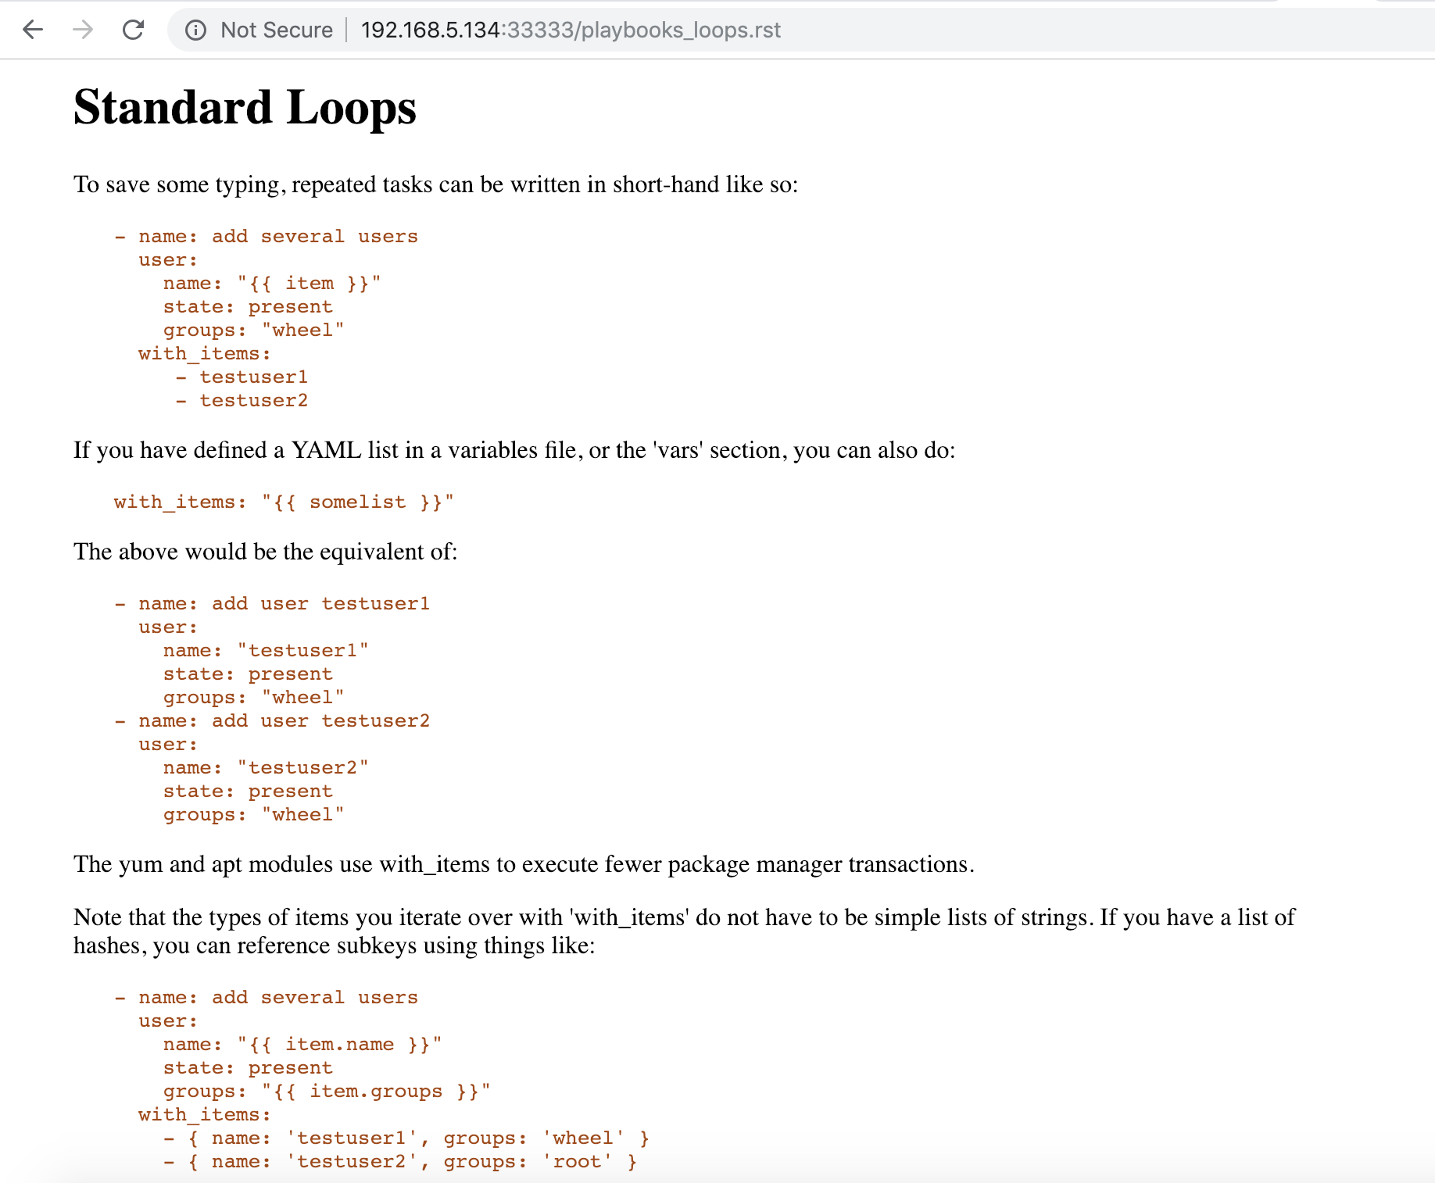The image size is (1435, 1183).
Task: Select the Standard Loops page heading
Action: pyautogui.click(x=245, y=108)
